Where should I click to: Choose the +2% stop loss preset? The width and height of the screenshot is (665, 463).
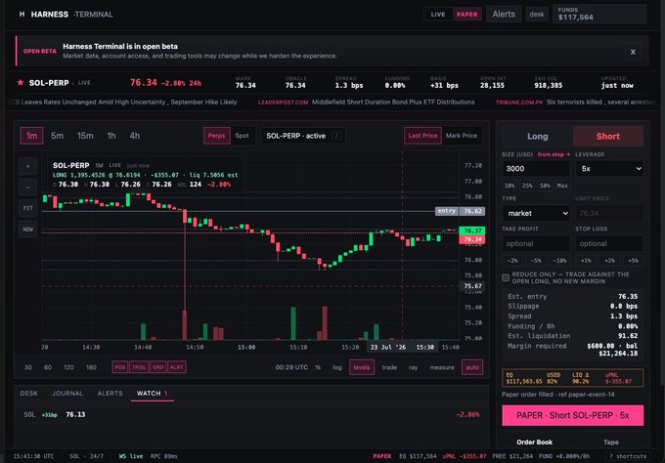609,261
